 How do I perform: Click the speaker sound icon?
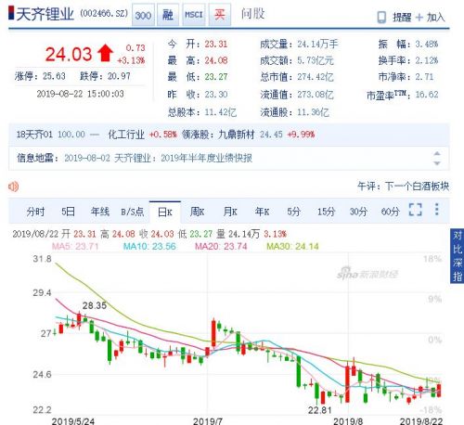[x=13, y=187]
